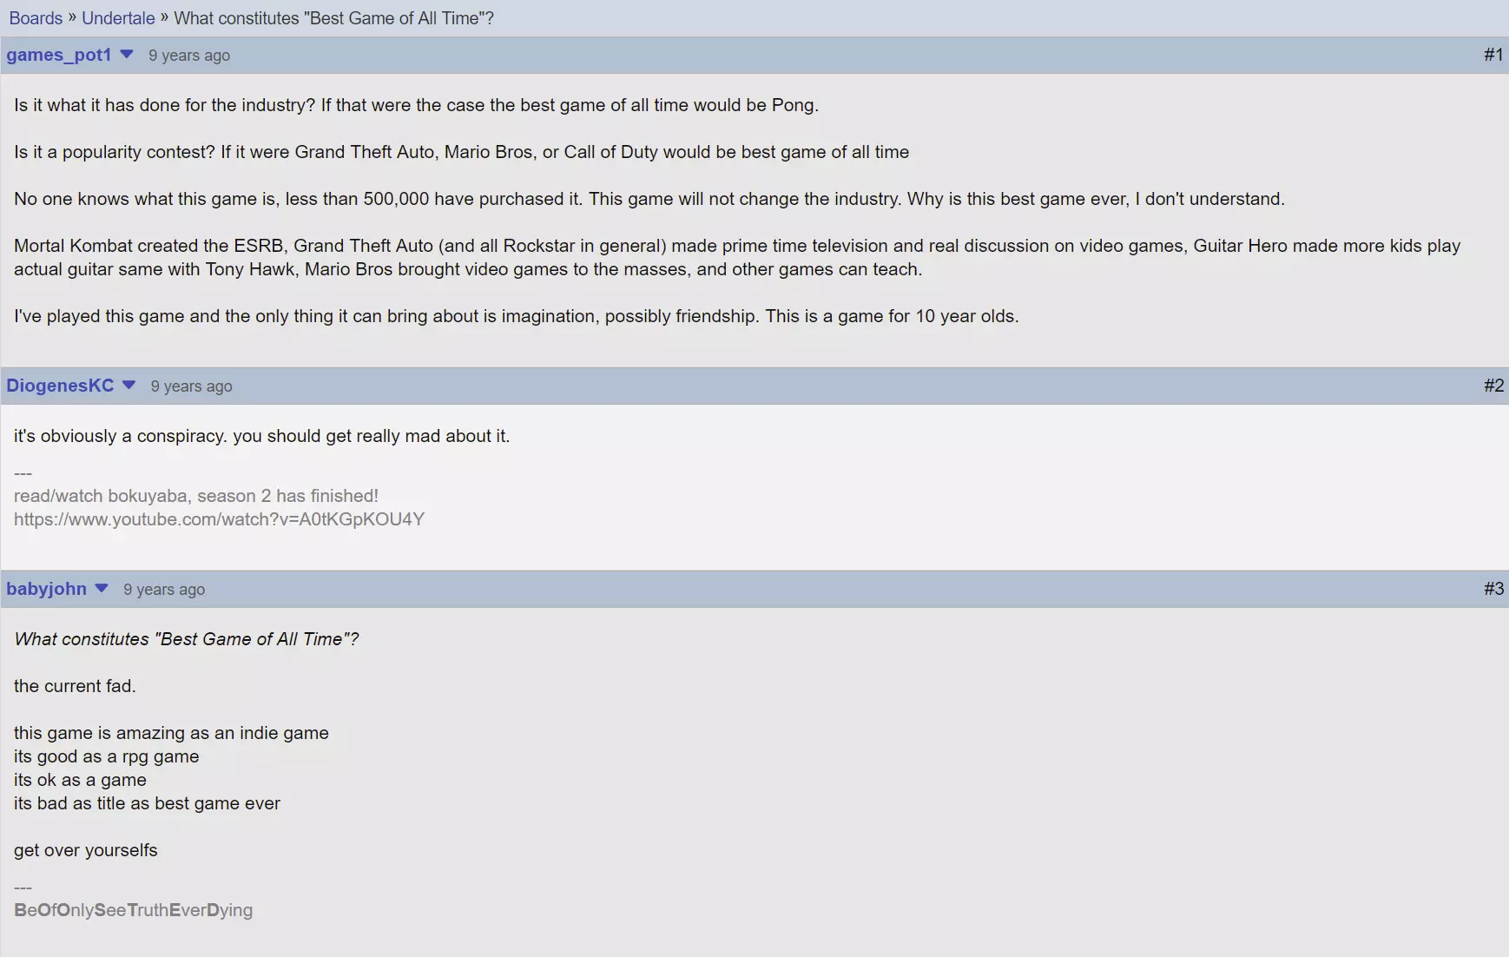Open the games_pot1 user menu arrow
The width and height of the screenshot is (1509, 957).
127,55
